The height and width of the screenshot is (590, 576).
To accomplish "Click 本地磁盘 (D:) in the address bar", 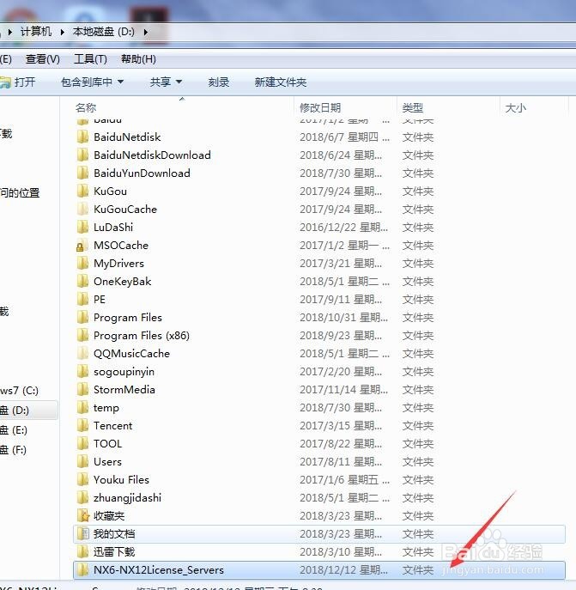I will tap(104, 32).
